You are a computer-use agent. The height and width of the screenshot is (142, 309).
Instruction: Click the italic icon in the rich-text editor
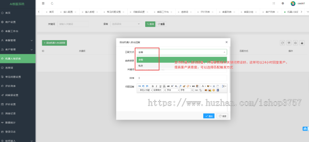(x=156, y=86)
